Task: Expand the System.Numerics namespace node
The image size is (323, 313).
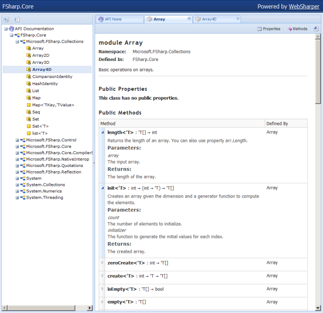Action: click(17, 191)
